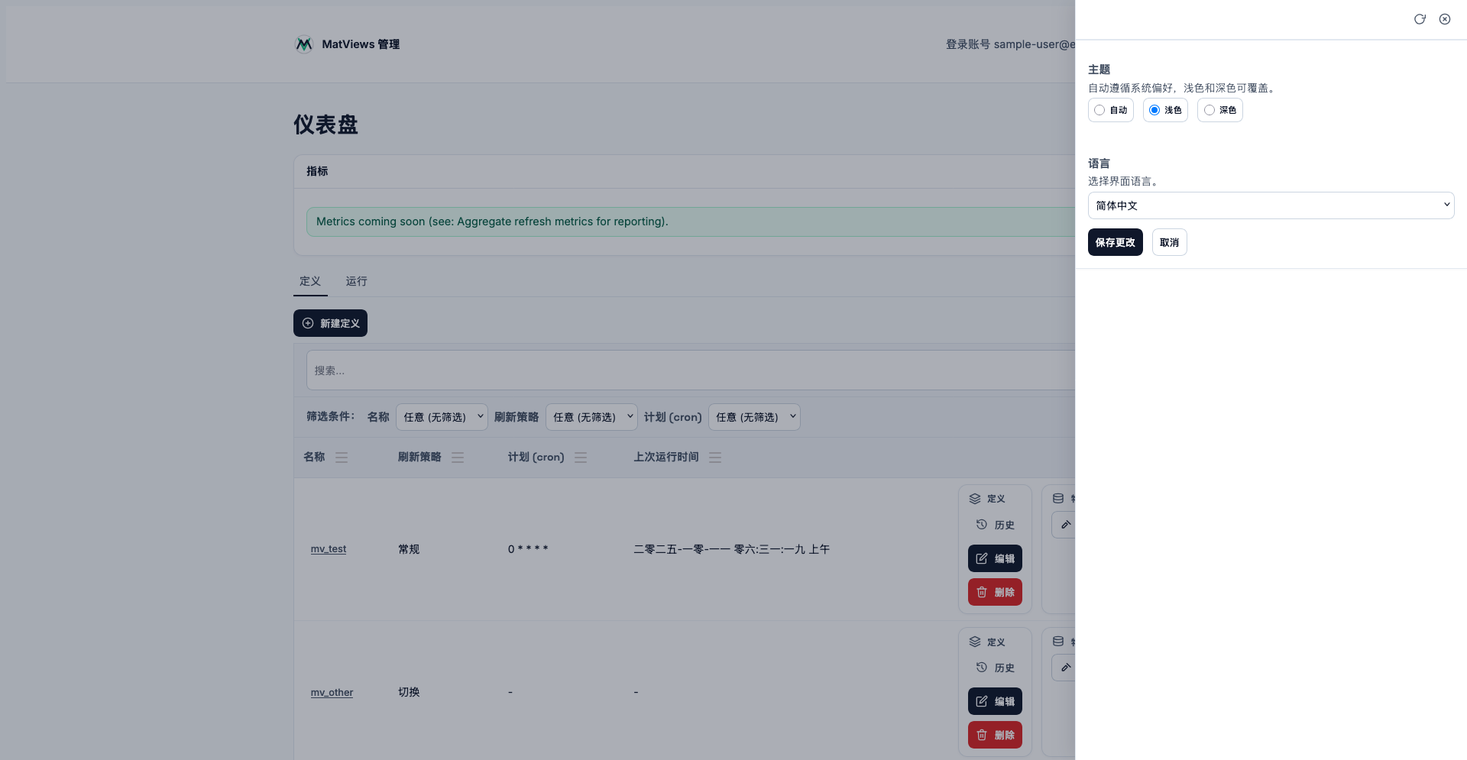Click column menu icon beside 名称 header
This screenshot has height=760, width=1467.
click(342, 458)
